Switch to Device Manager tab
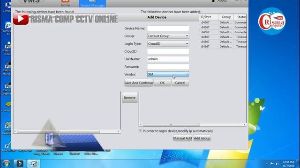This screenshot has width=300, height=168. click(93, 4)
